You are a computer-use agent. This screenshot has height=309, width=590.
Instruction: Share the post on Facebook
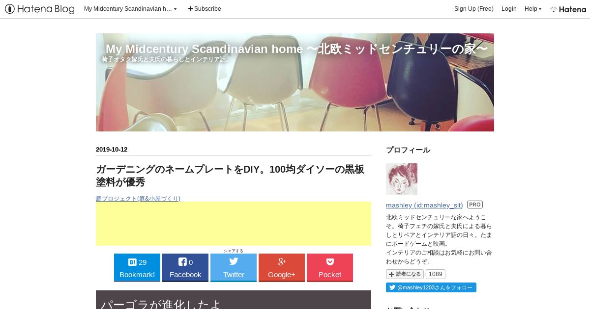(185, 268)
